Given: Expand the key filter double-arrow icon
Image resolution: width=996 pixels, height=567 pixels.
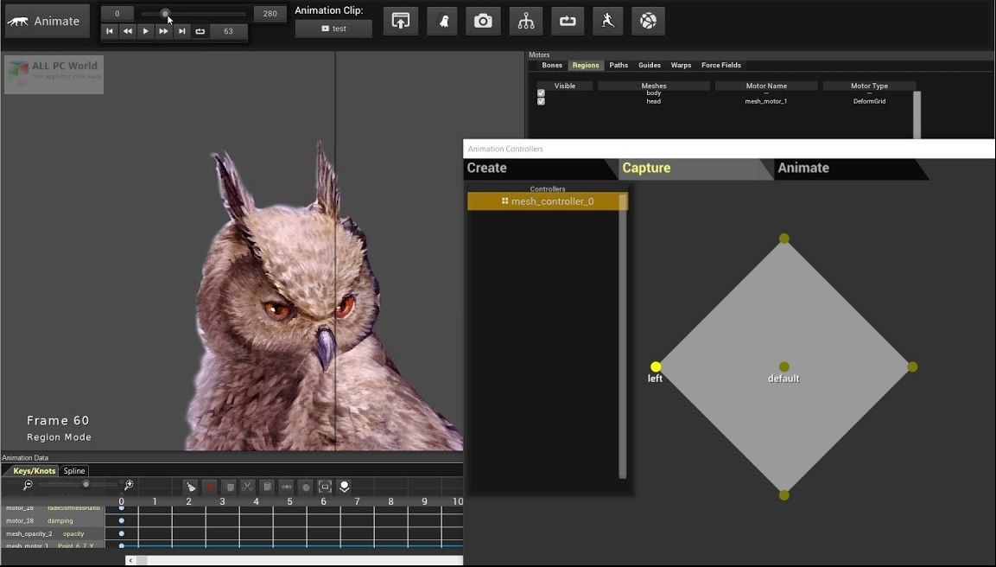Looking at the screenshot, I should coord(287,487).
